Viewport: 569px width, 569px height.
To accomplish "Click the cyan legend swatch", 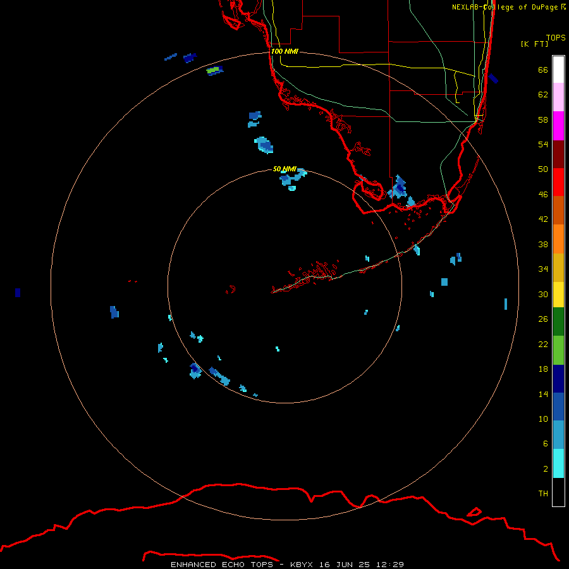I will 558,463.
